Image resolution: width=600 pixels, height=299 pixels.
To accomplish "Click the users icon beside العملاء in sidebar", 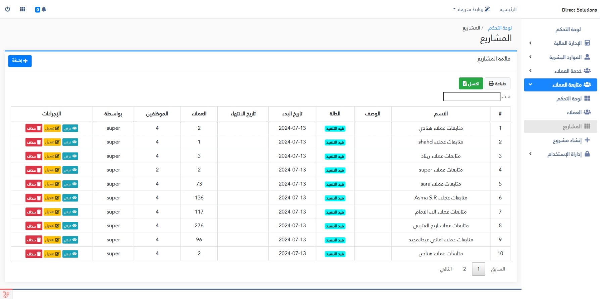I will tap(587, 112).
